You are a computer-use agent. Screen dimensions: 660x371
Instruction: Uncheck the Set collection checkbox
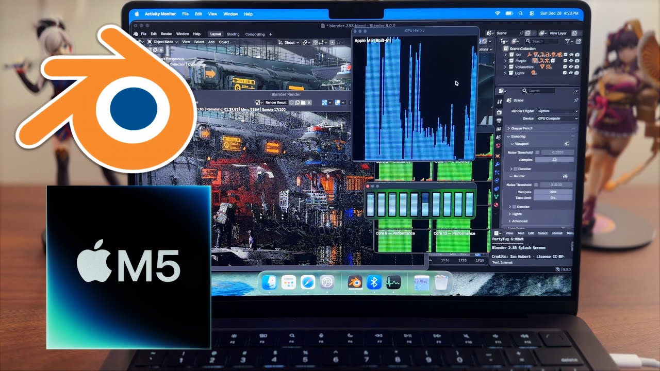[565, 55]
